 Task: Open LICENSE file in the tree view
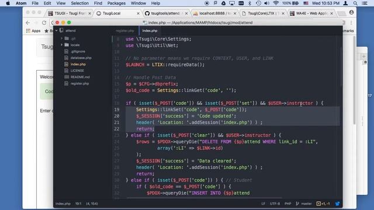(77, 71)
